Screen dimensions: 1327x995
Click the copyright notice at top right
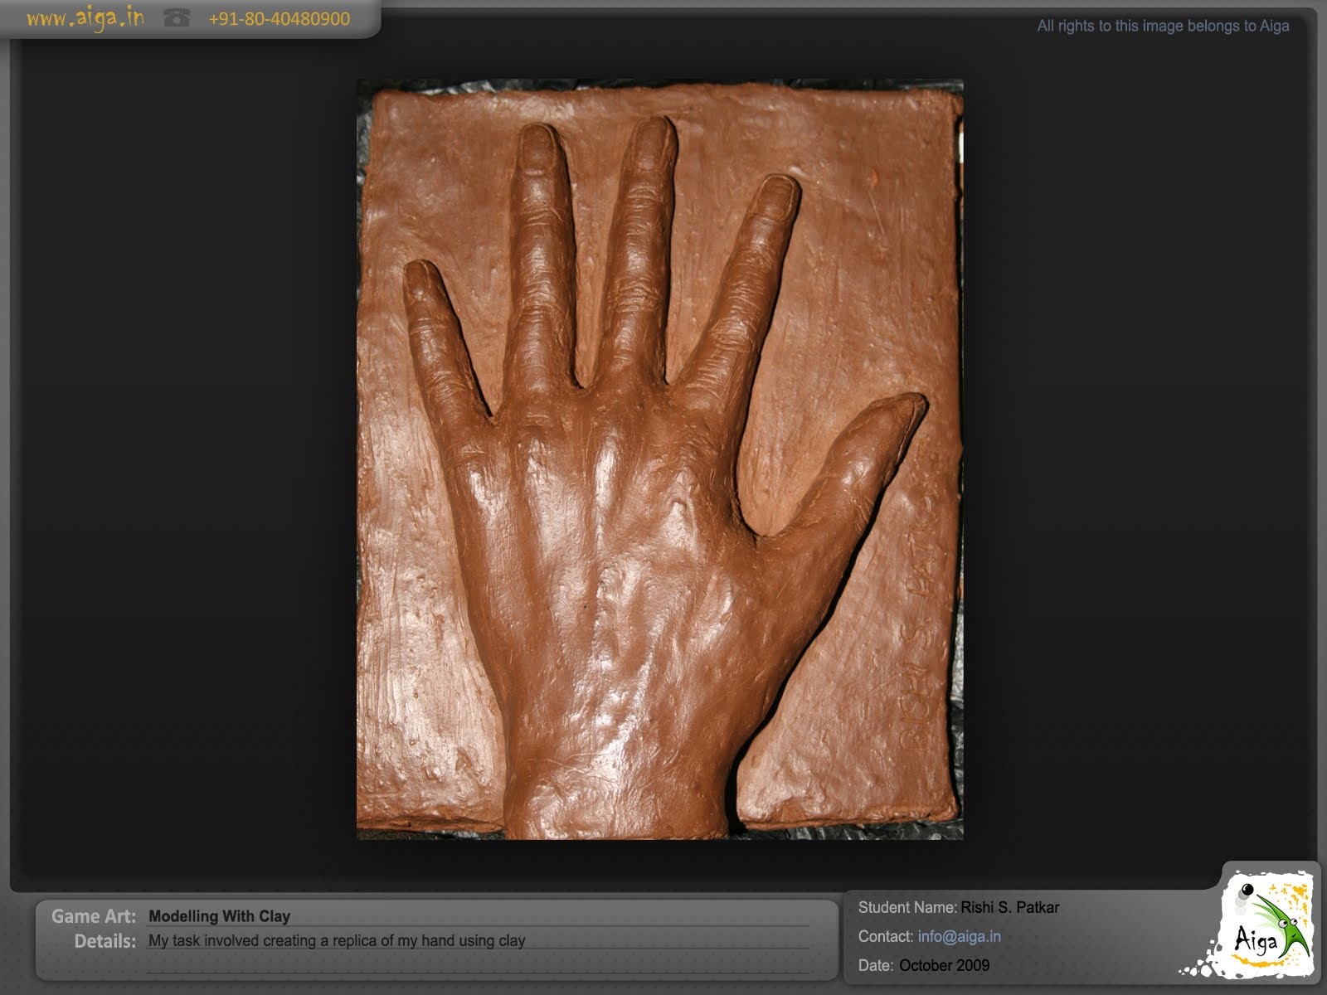click(x=1161, y=26)
